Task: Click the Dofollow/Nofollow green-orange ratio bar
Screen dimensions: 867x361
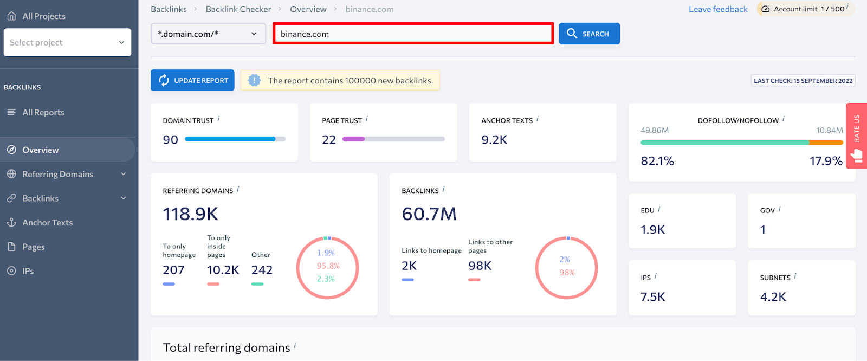Action: (x=742, y=143)
